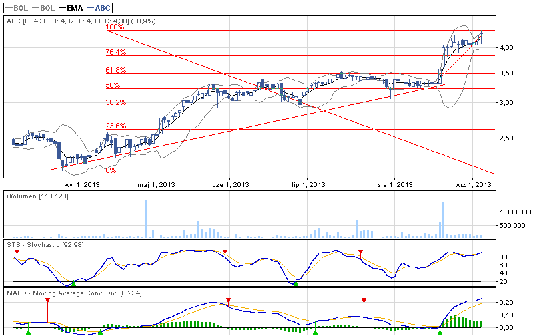Click the MACD green buy marker in early April
The width and height of the screenshot is (533, 336).
pyautogui.click(x=100, y=332)
